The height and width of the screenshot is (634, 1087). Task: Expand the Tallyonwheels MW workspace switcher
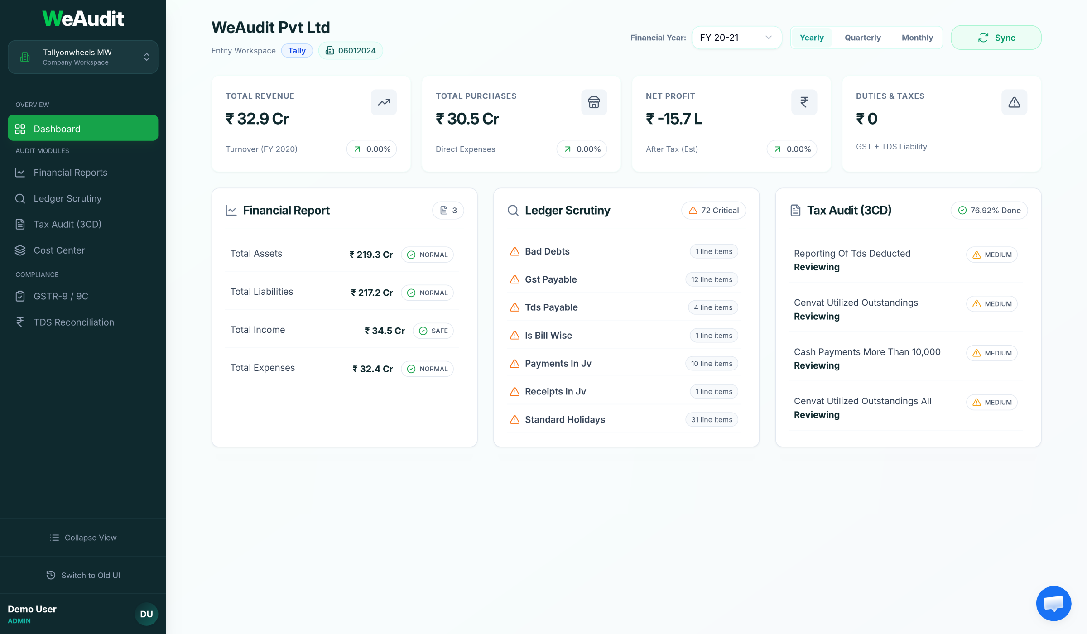pos(83,57)
